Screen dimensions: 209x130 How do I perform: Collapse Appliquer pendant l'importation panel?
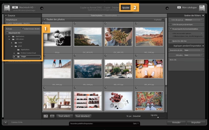point(203,46)
